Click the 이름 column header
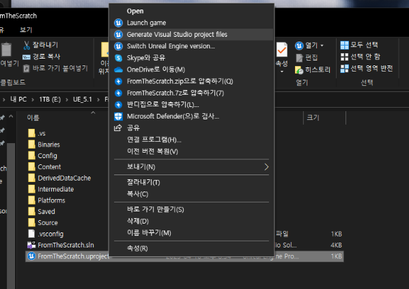The height and width of the screenshot is (289, 409). [x=33, y=118]
